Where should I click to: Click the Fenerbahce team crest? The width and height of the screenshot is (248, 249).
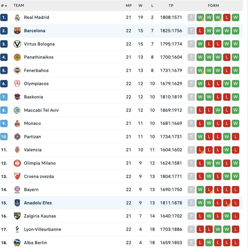coord(17,70)
